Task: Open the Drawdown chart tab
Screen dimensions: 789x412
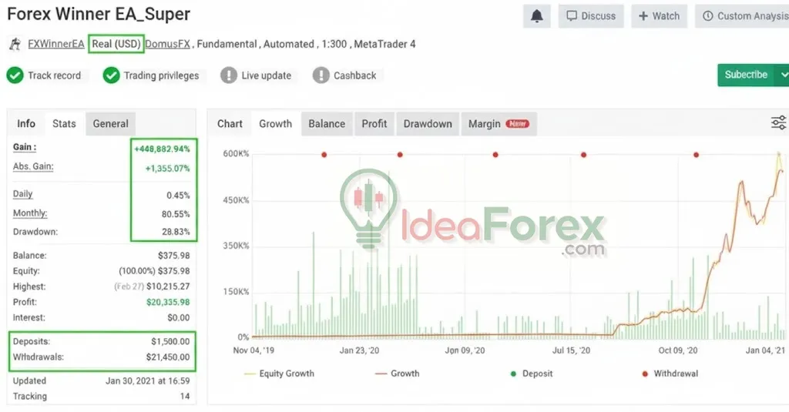Action: (x=428, y=124)
